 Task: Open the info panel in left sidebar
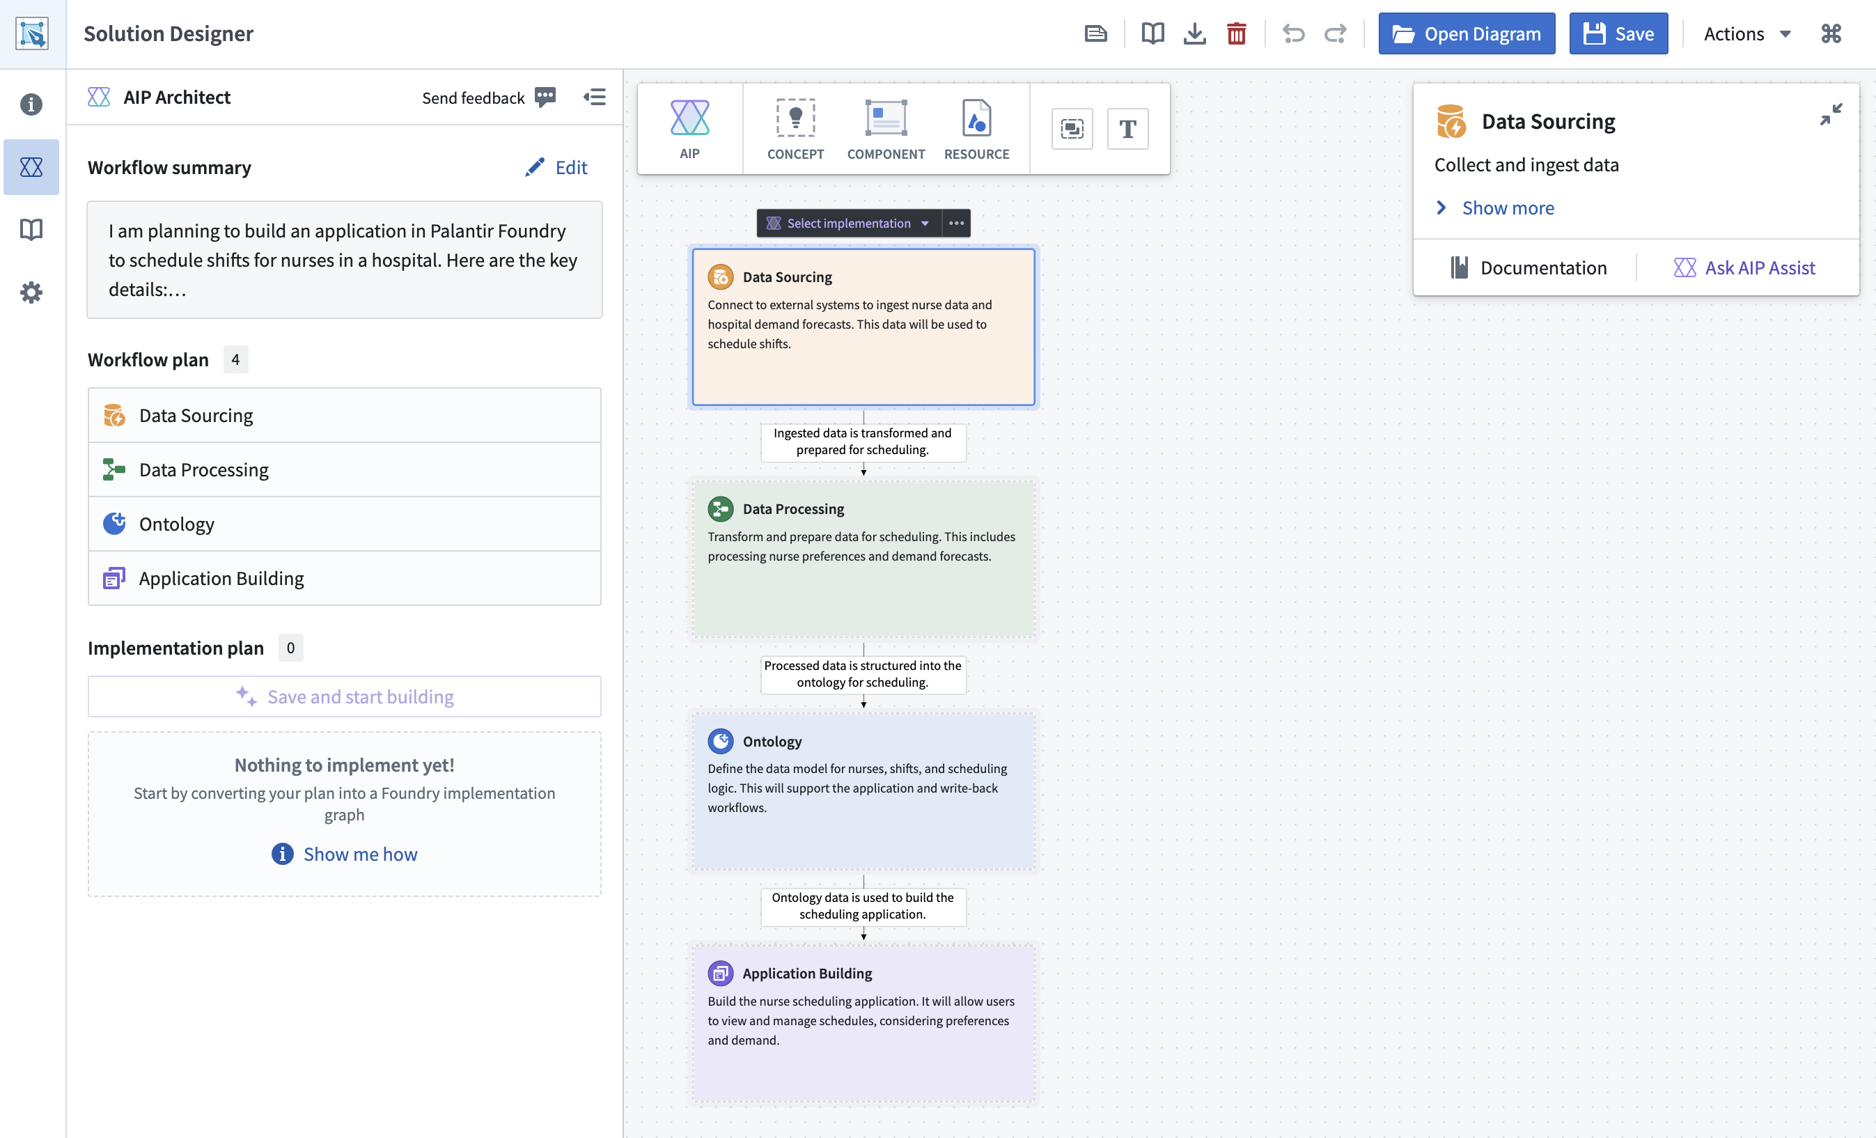31,104
